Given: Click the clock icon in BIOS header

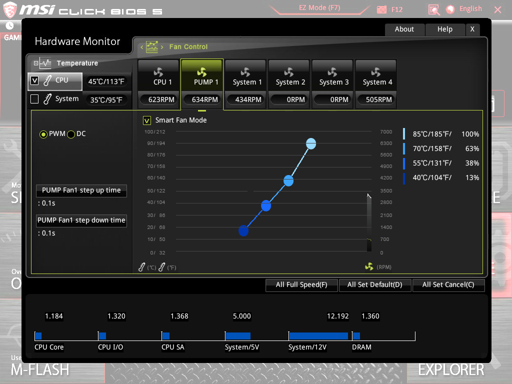Looking at the screenshot, I should pyautogui.click(x=10, y=25).
